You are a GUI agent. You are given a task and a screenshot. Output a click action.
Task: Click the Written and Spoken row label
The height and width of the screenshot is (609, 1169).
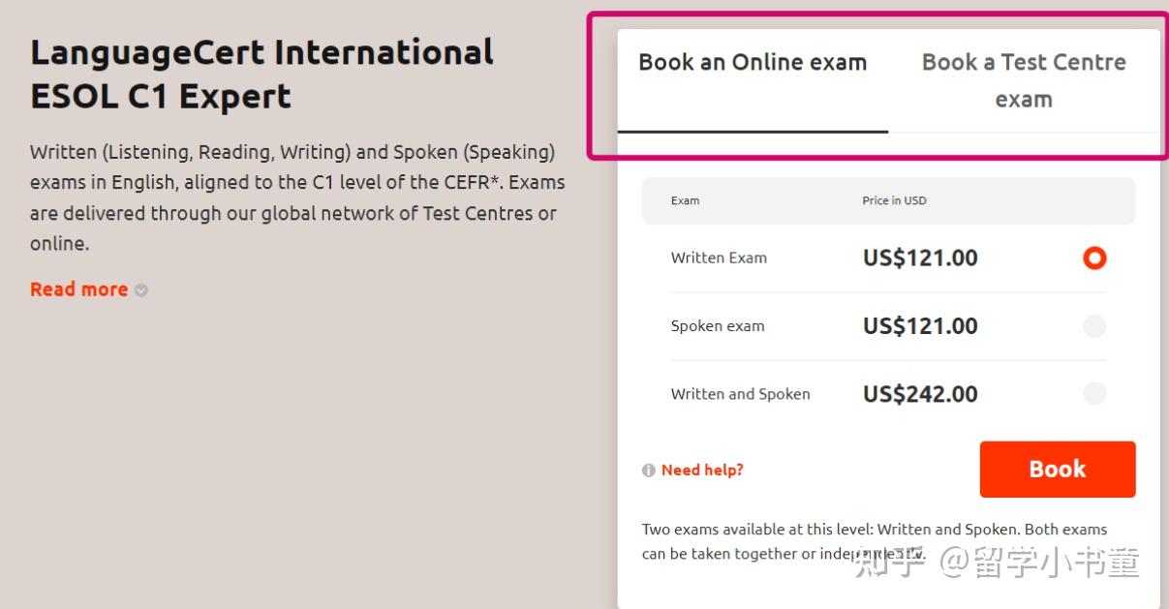point(740,394)
